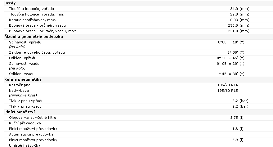
Task: Select the Kotouč opotřebován, max. row
Action: tap(139, 20)
